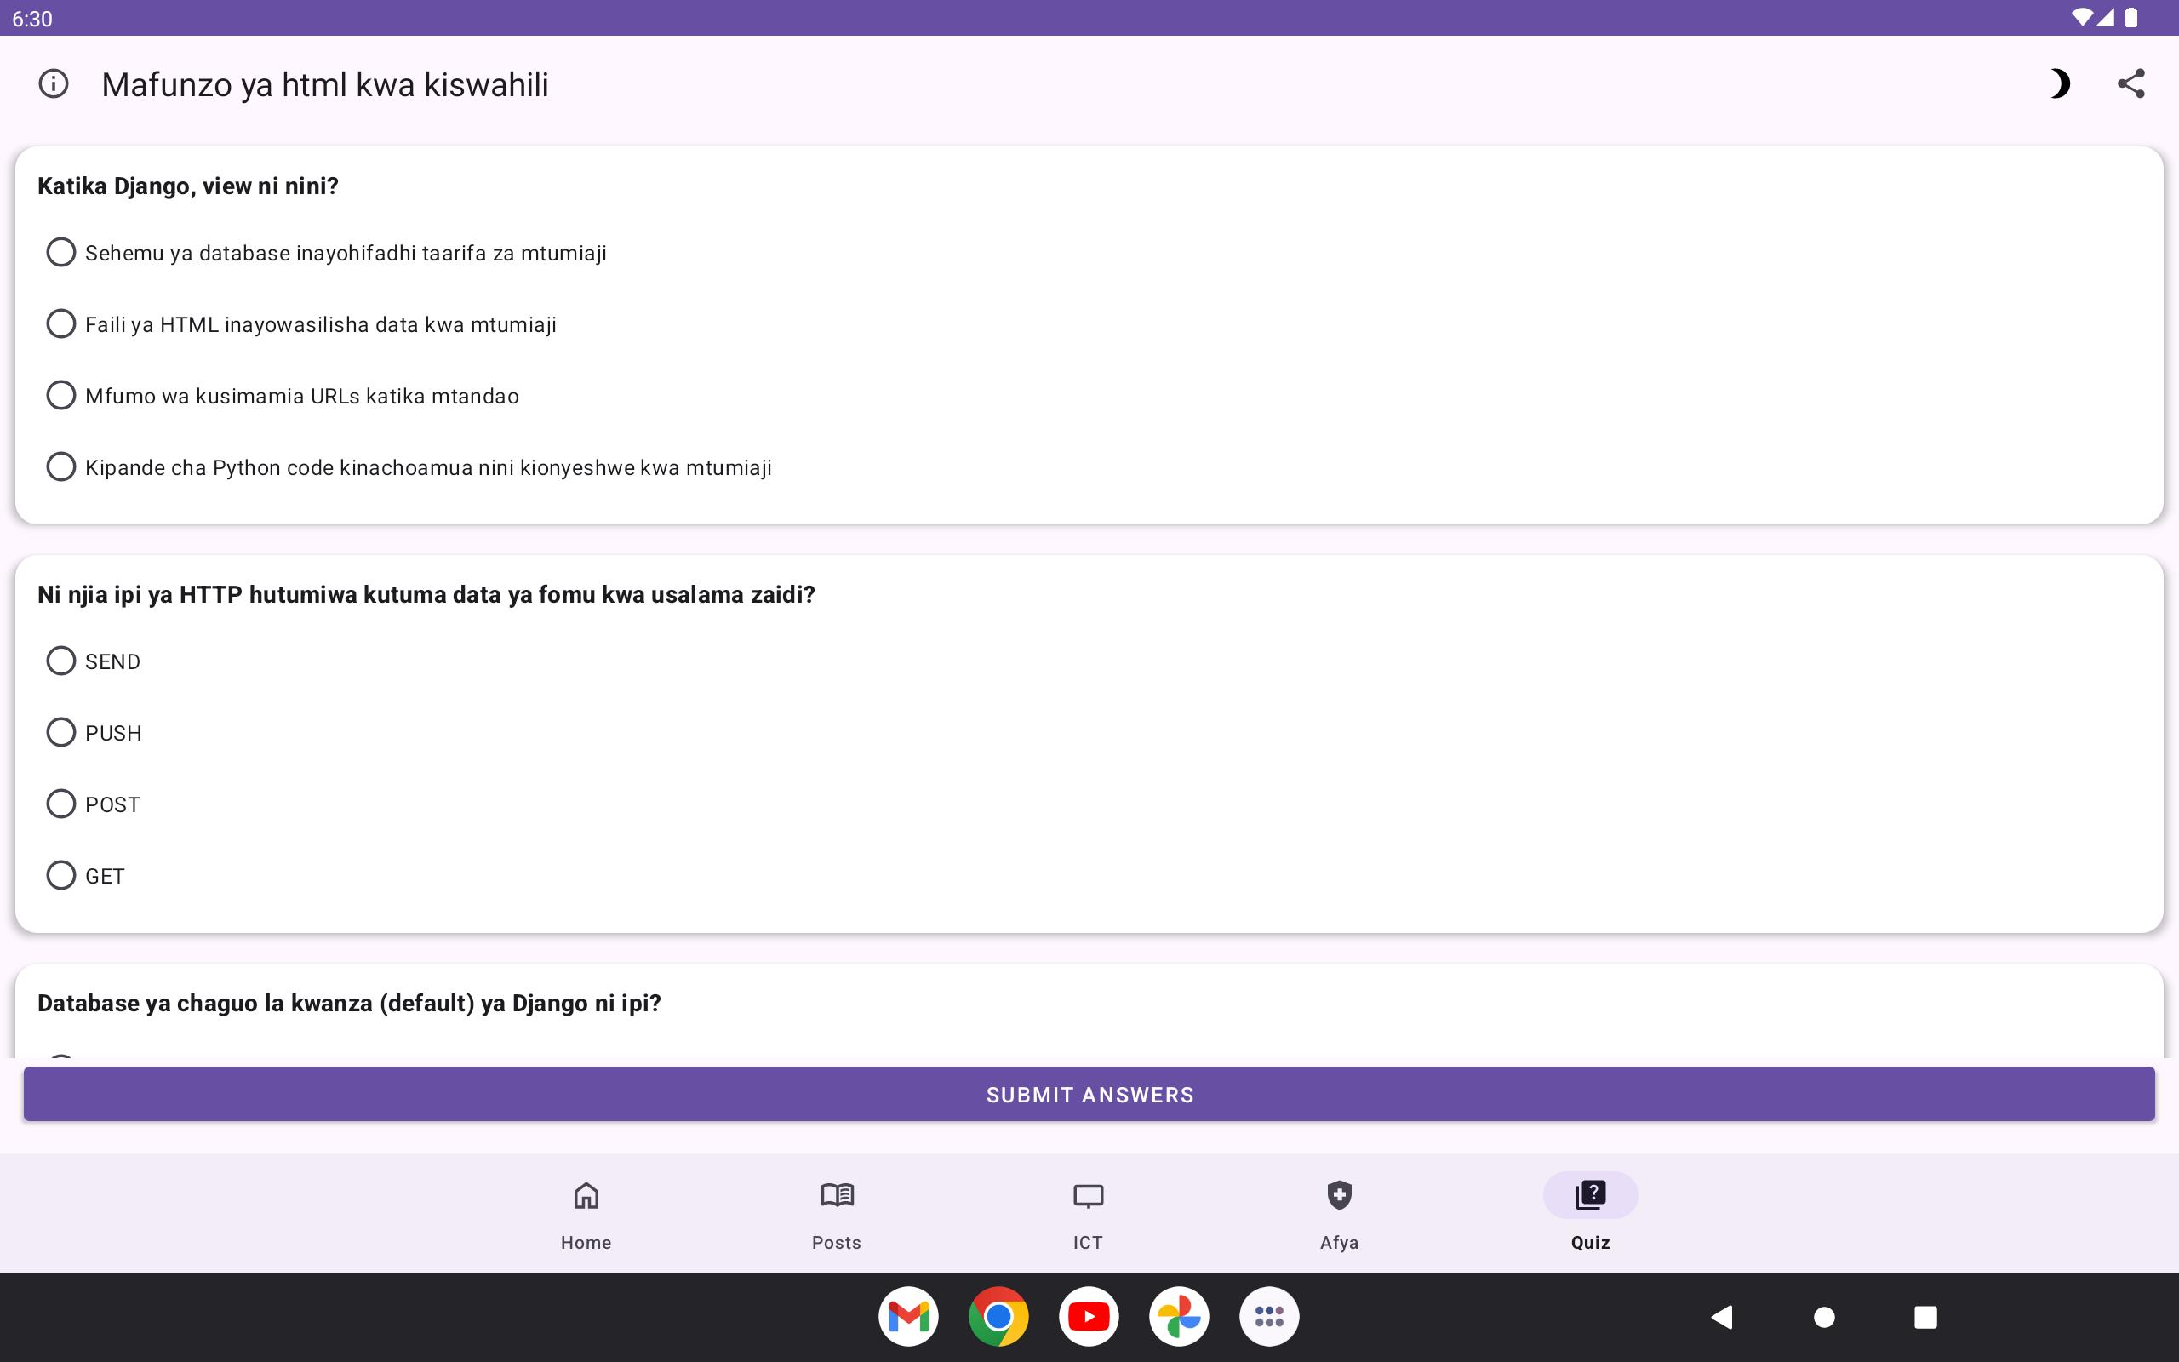Select option 'Sehemu ya database inayohifadhi taarifa'
The width and height of the screenshot is (2179, 1362).
326,252
